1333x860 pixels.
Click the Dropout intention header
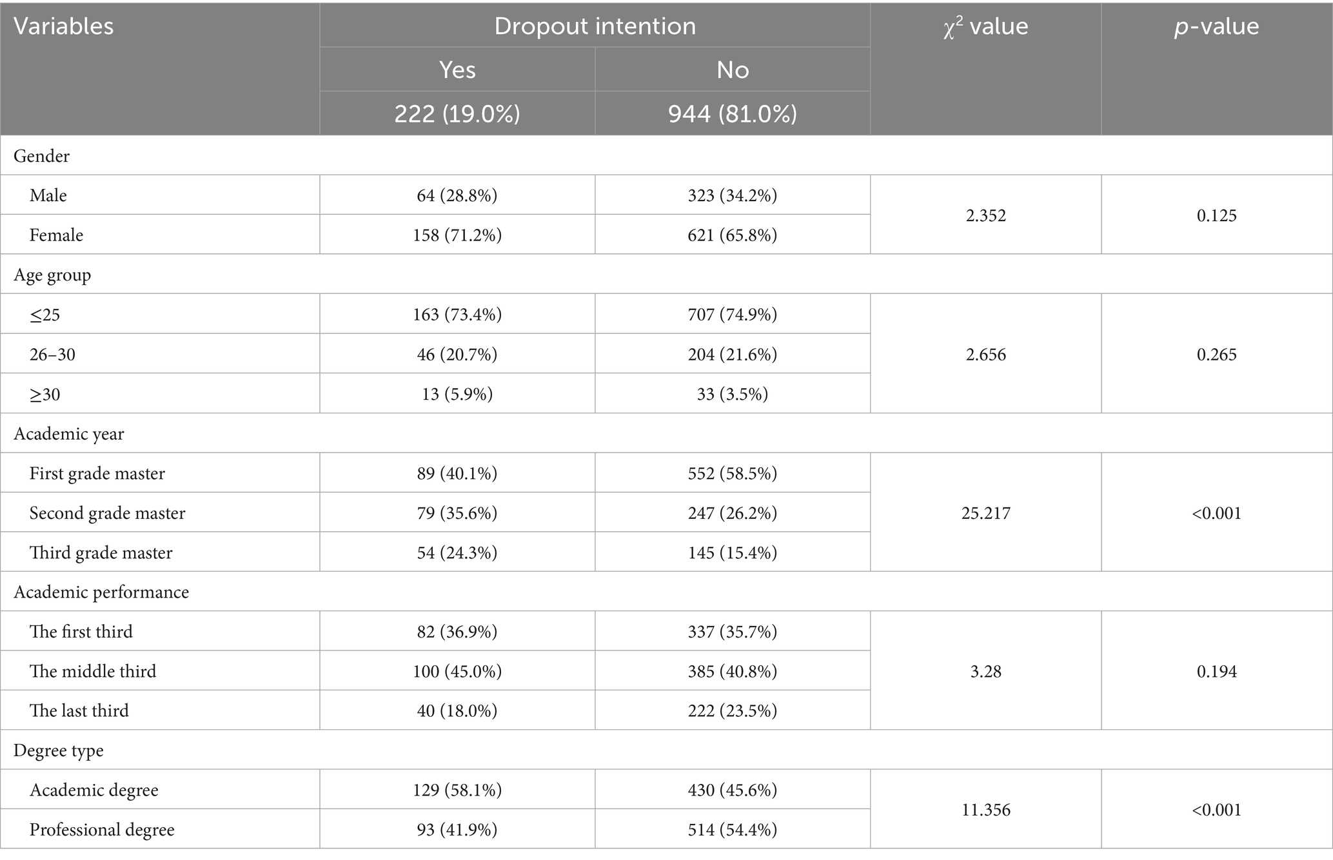point(595,26)
